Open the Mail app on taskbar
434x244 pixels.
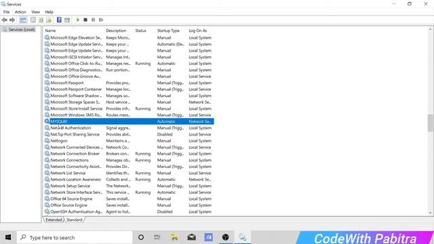point(191,237)
